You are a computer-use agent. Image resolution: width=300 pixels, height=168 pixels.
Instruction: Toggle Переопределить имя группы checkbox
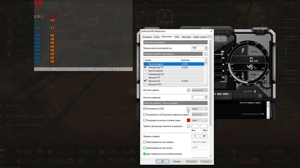point(144,148)
